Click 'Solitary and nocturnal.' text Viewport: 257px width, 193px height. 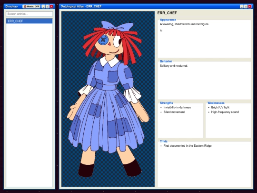point(174,66)
